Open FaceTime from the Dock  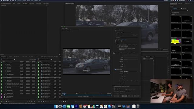click(x=68, y=106)
